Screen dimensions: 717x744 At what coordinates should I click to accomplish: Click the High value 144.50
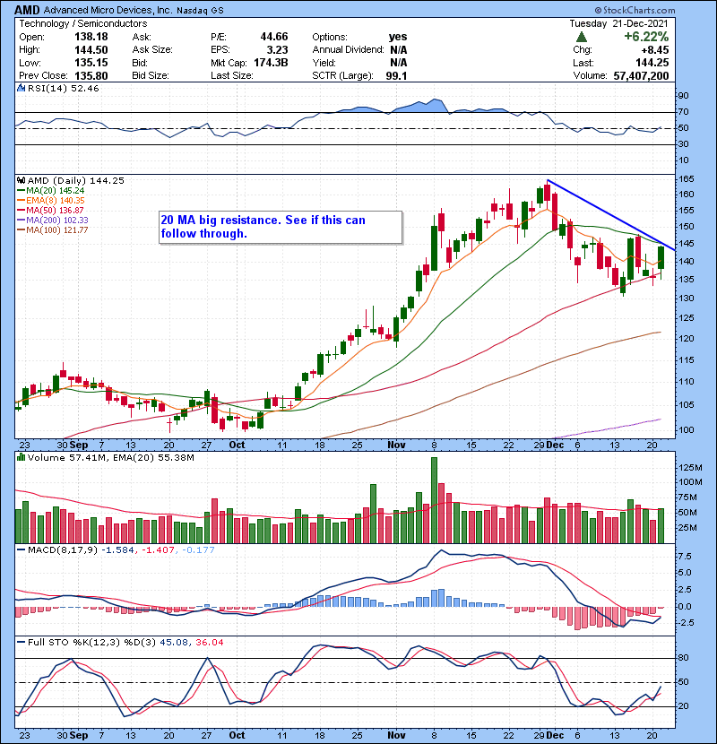91,50
